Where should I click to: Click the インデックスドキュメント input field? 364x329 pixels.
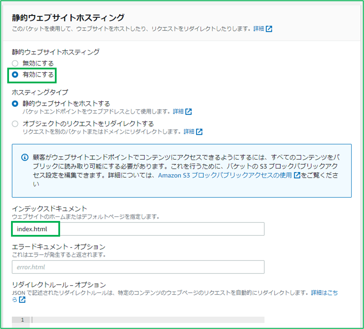138,229
